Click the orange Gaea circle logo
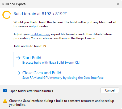The image size is (122, 109). [x=7, y=15]
